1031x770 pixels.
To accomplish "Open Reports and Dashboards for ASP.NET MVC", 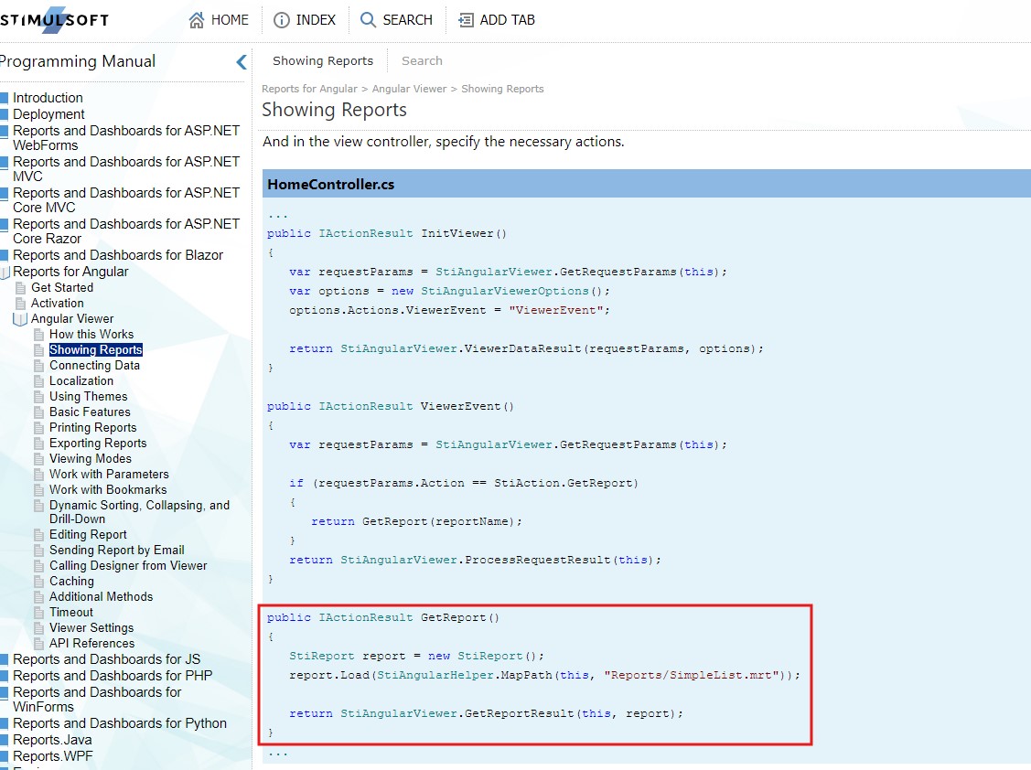I will (126, 168).
